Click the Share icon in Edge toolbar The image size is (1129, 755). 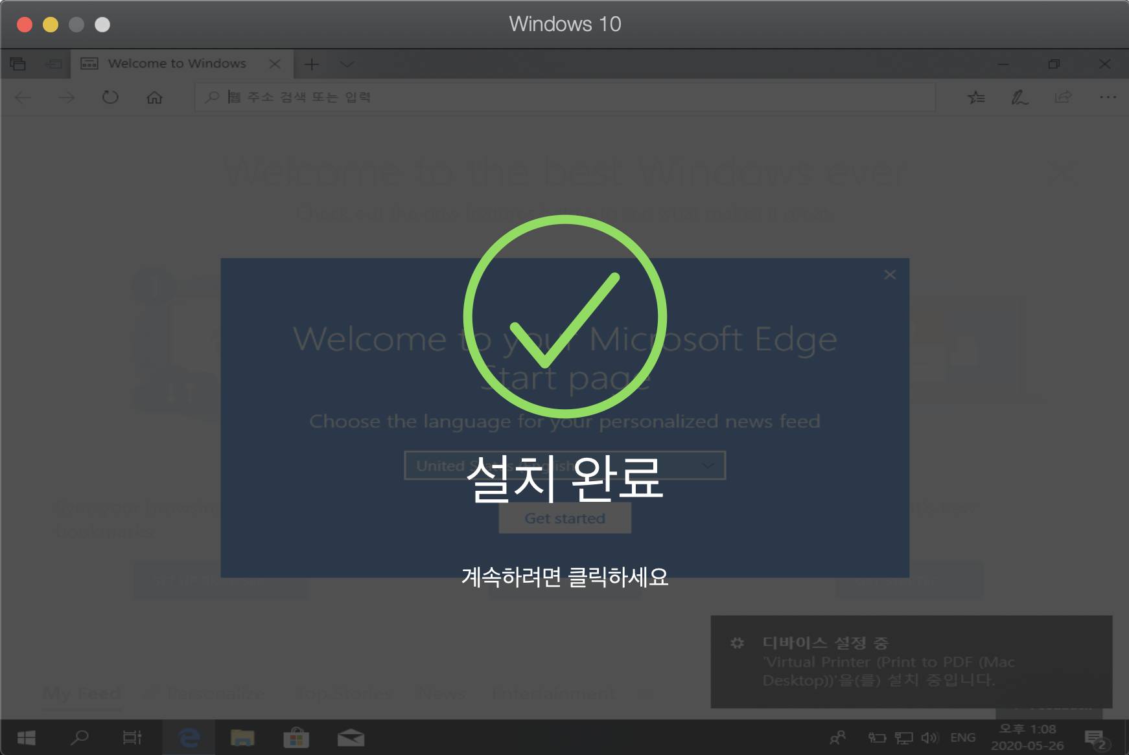pos(1063,97)
